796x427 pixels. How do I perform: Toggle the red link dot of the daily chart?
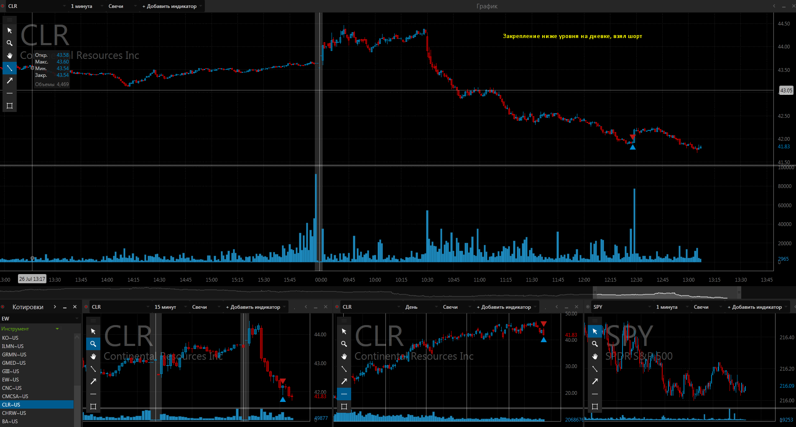pyautogui.click(x=337, y=307)
